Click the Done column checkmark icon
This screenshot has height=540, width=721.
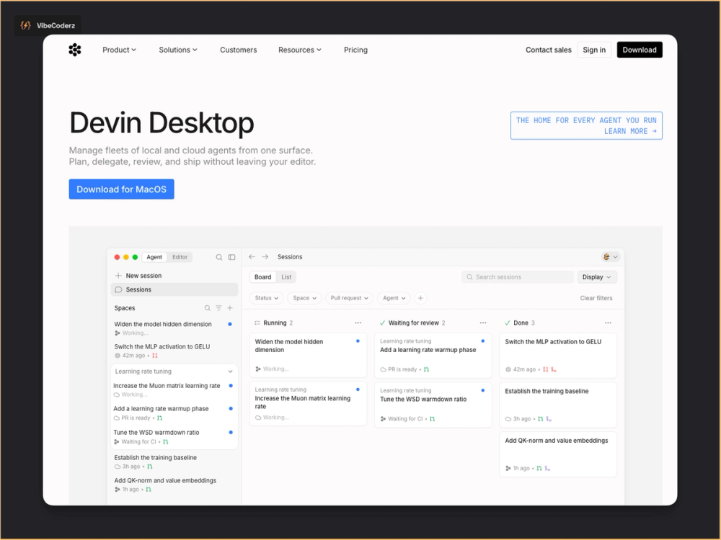507,323
